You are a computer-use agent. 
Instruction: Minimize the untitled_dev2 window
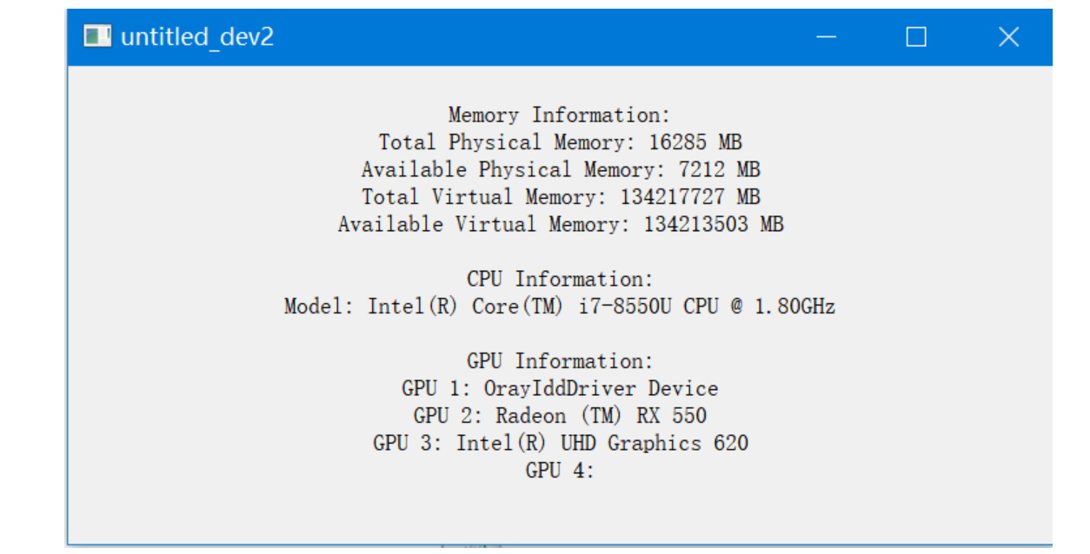826,36
